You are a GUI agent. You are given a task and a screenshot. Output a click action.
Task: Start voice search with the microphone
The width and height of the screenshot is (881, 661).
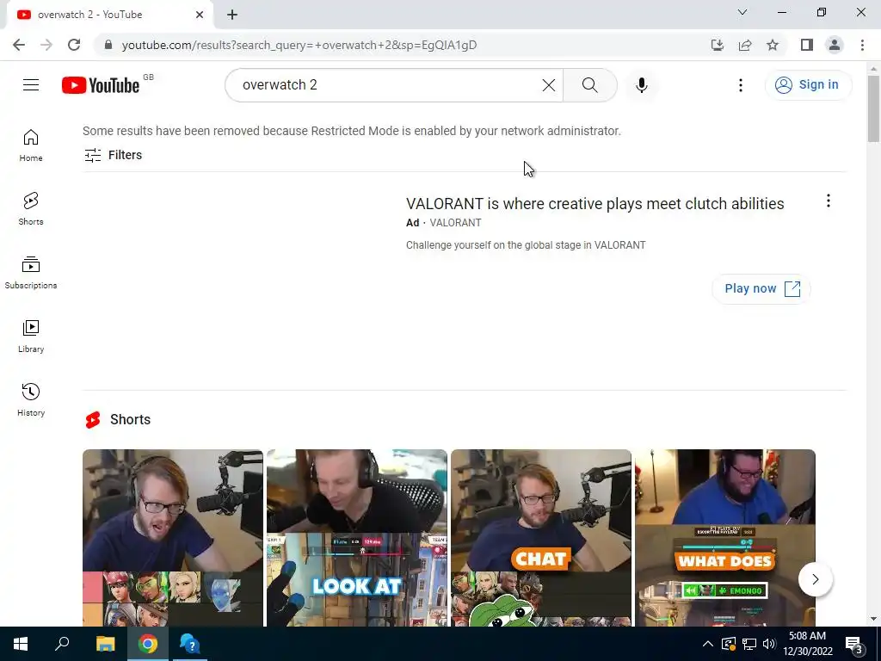coord(642,85)
